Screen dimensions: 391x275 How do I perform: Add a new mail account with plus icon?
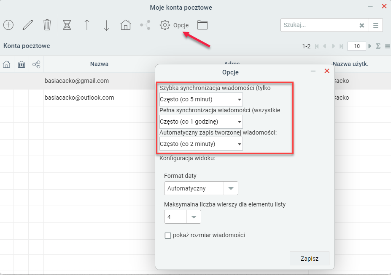8,25
